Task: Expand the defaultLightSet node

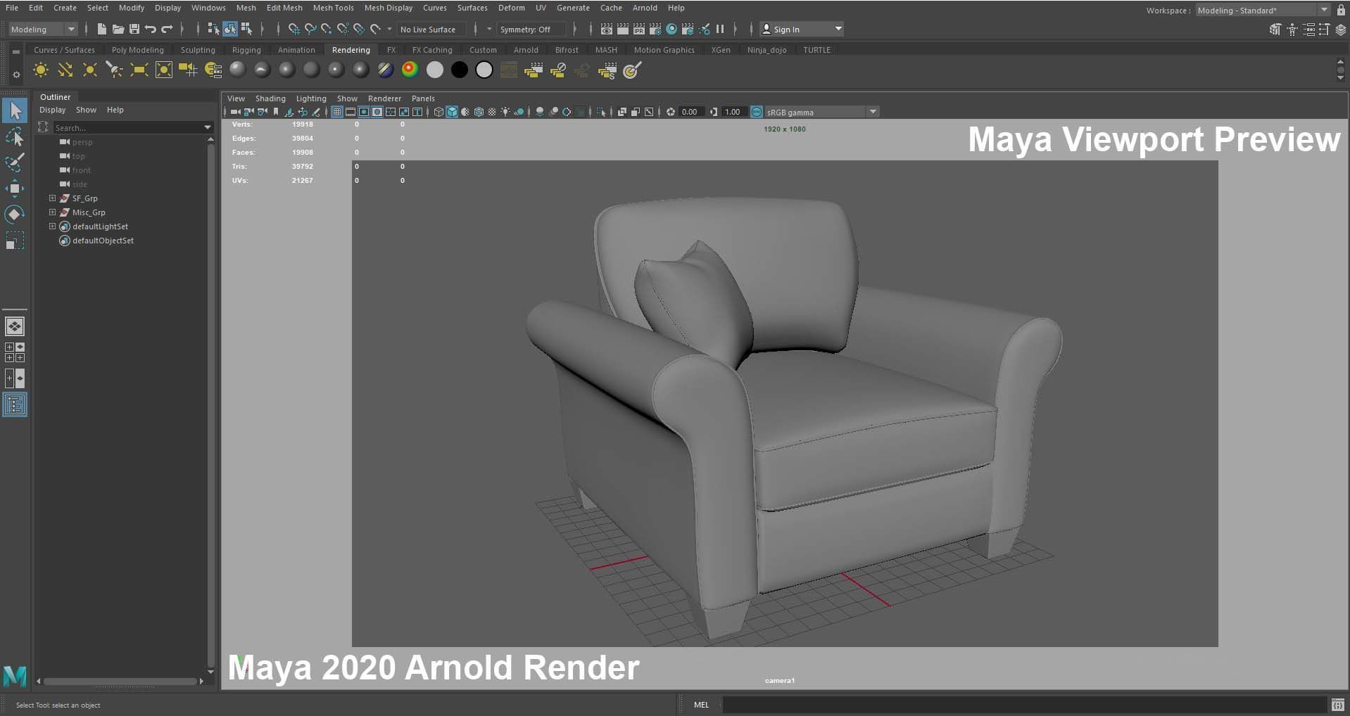Action: [52, 226]
